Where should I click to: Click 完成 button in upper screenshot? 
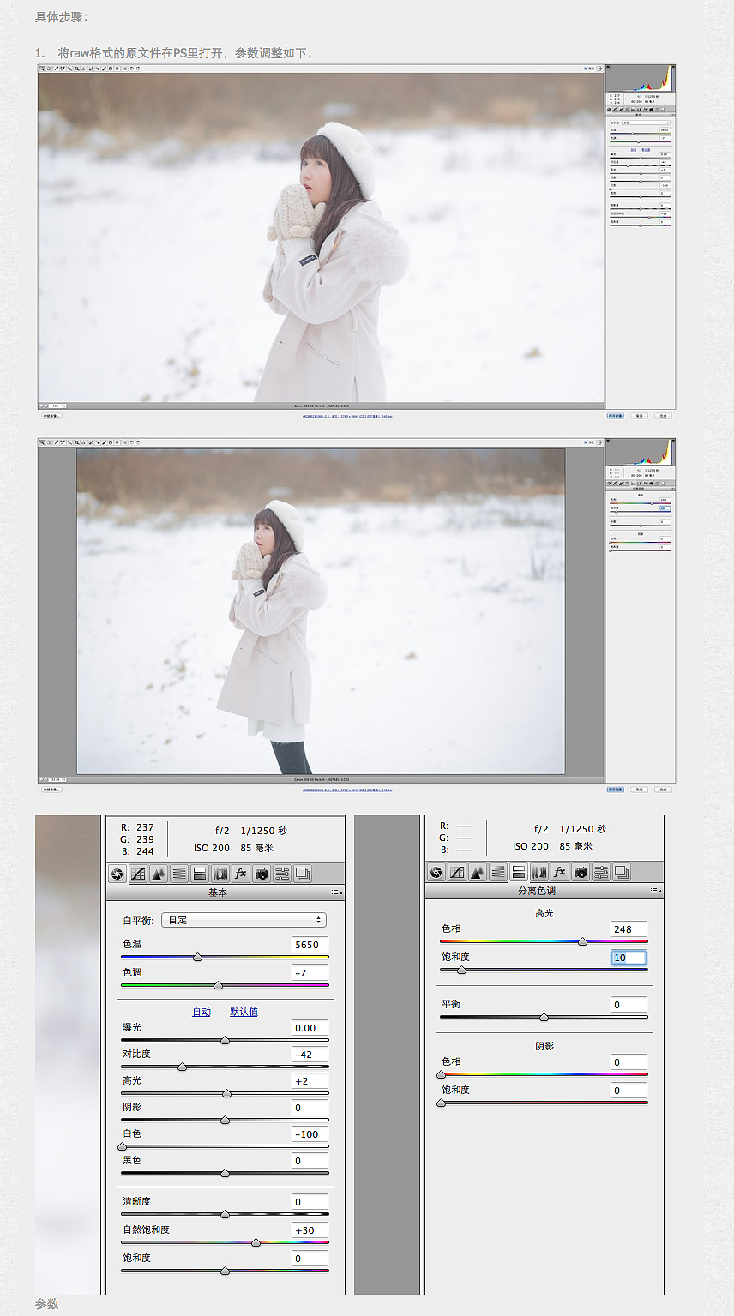click(x=663, y=416)
